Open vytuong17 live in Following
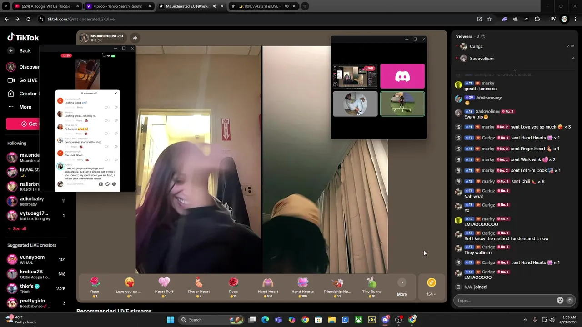 click(x=36, y=216)
